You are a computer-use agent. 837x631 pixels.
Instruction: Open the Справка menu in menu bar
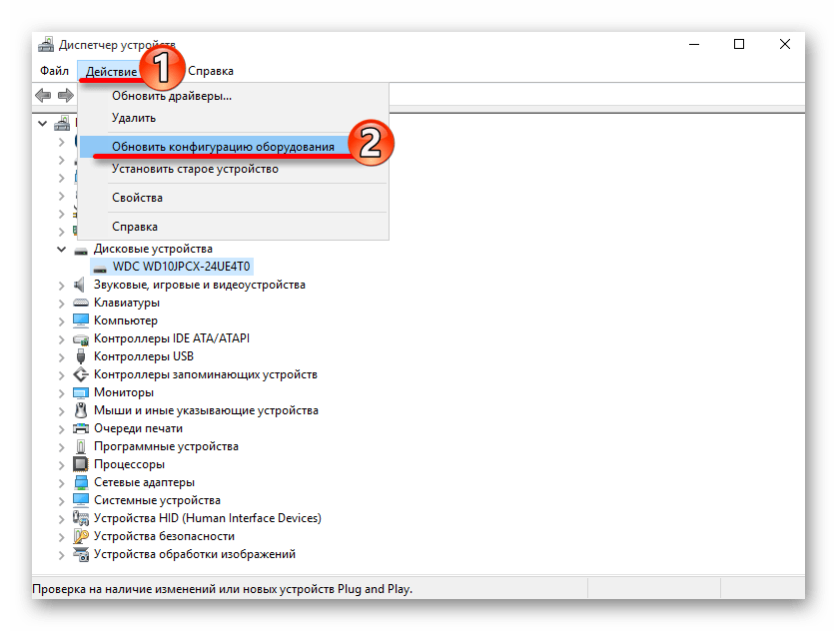[x=211, y=71]
